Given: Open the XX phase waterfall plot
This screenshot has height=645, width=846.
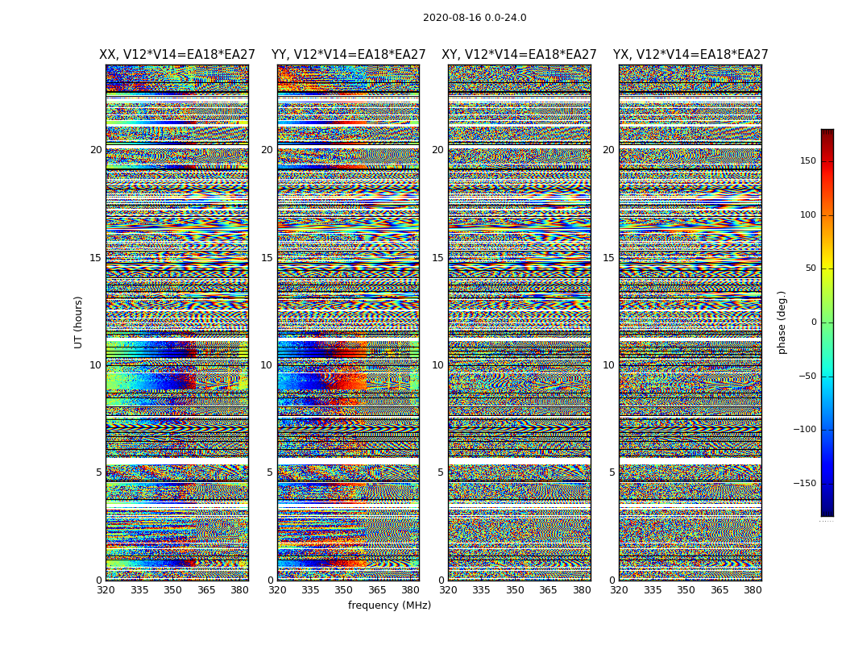Looking at the screenshot, I should coord(177,322).
